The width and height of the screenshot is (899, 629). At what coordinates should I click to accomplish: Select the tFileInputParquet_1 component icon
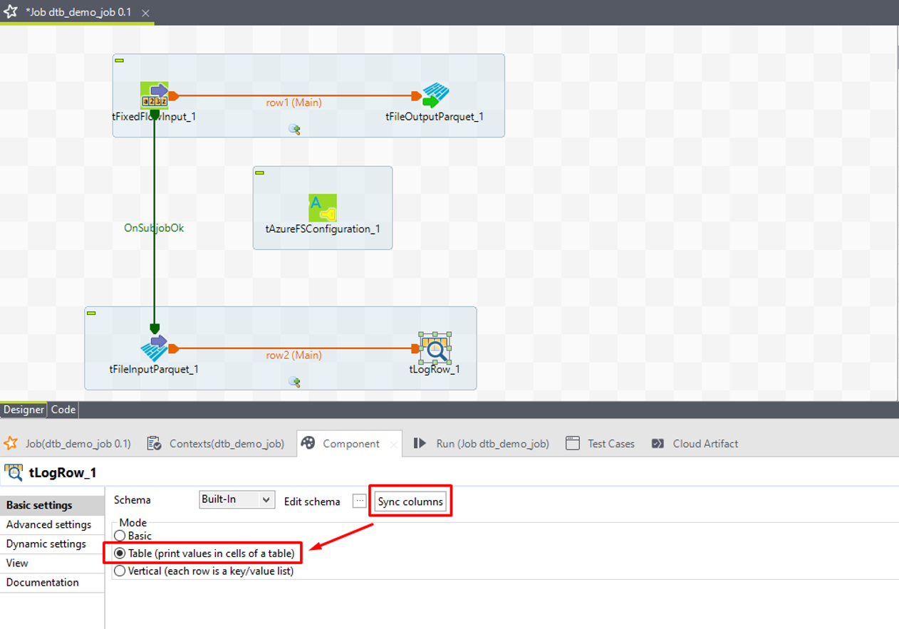click(x=155, y=348)
